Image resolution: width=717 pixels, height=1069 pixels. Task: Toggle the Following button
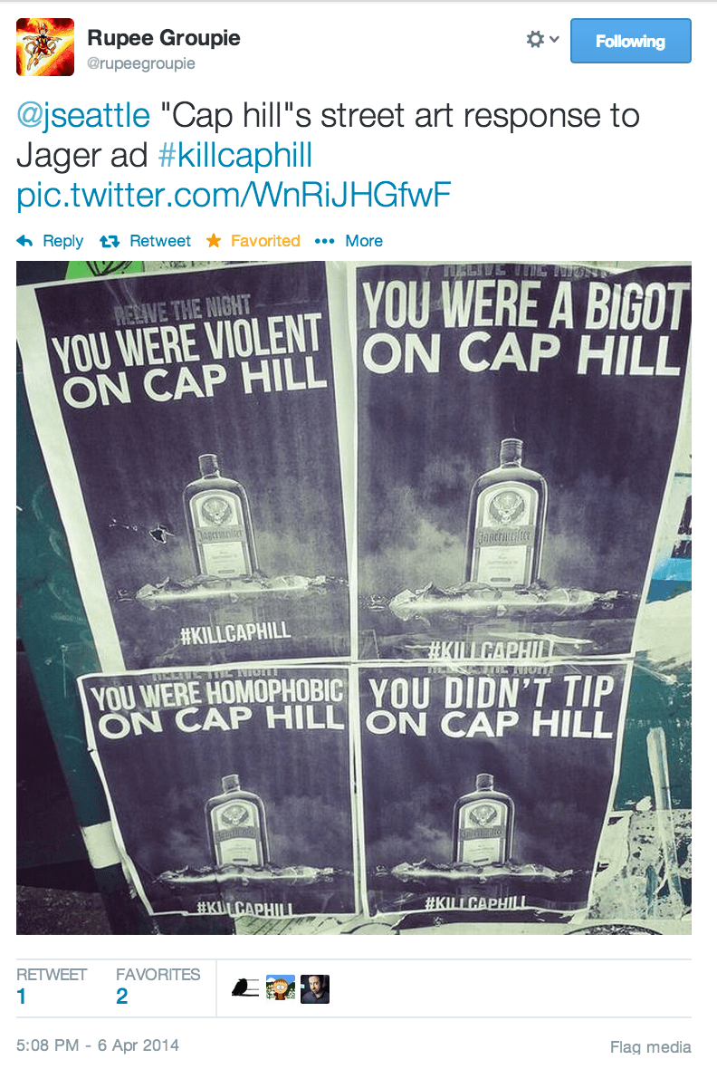coord(630,41)
